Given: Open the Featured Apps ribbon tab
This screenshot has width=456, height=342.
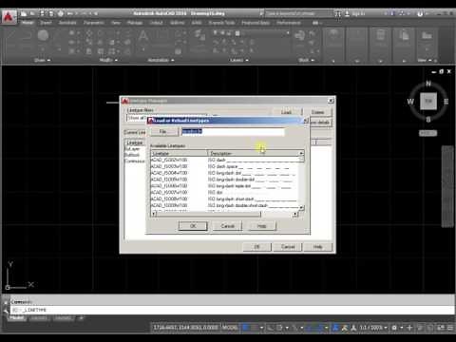Looking at the screenshot, I should pyautogui.click(x=256, y=23).
